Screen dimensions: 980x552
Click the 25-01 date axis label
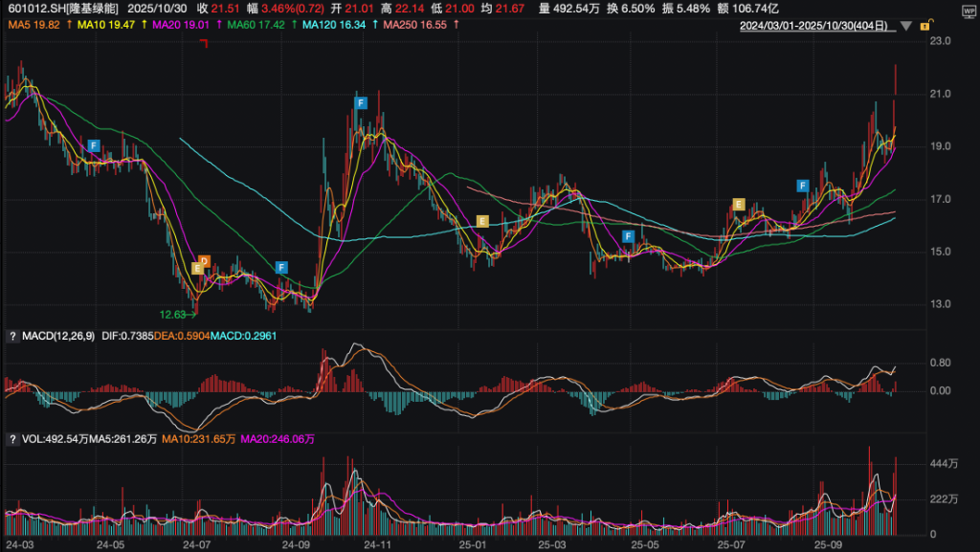point(472,544)
